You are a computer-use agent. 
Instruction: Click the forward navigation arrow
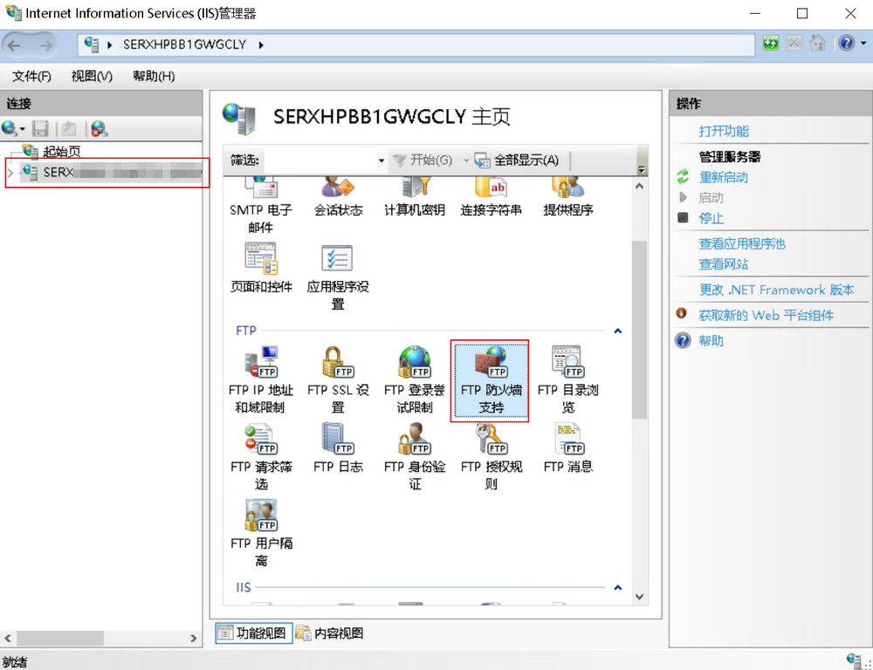coord(46,45)
